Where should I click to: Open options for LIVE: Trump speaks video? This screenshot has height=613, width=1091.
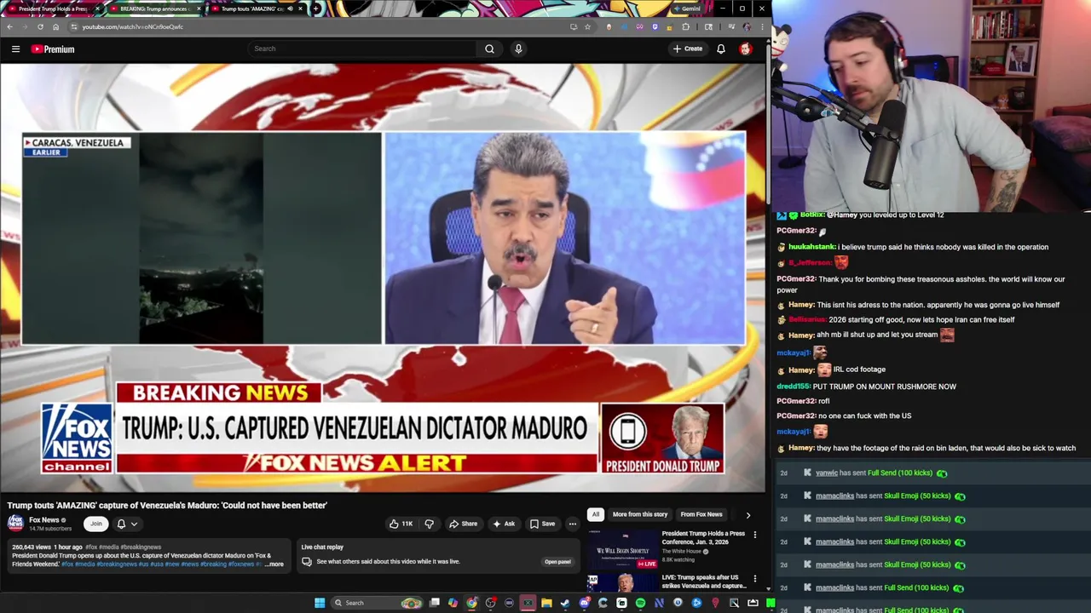[x=754, y=578]
